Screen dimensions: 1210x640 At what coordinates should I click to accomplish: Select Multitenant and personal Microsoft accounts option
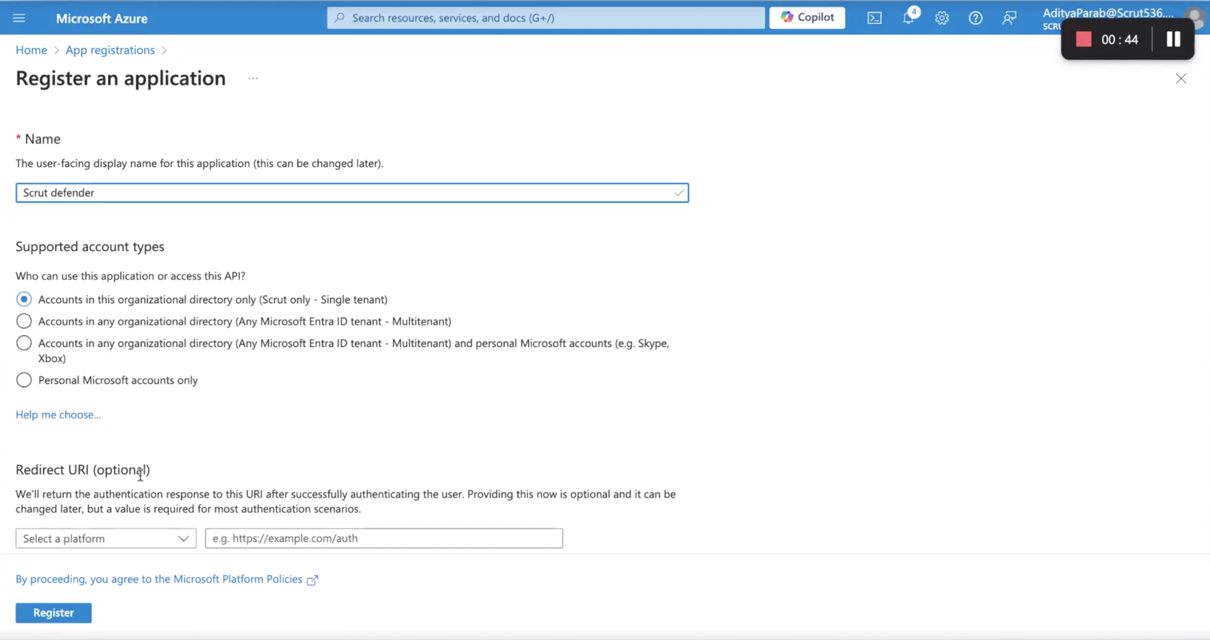pyautogui.click(x=24, y=343)
